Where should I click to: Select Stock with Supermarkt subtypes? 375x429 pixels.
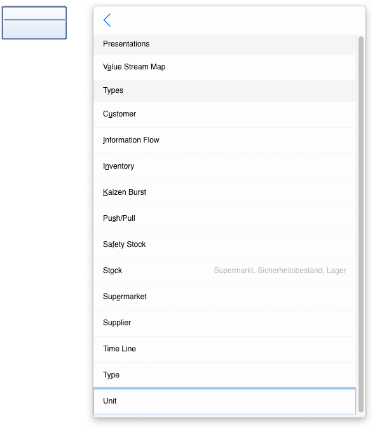pyautogui.click(x=225, y=271)
